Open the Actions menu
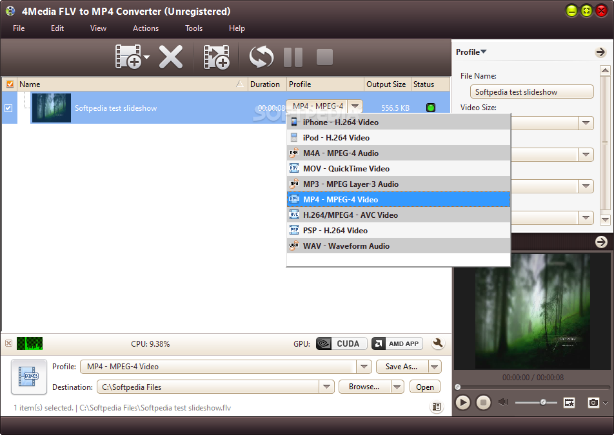This screenshot has width=614, height=435. click(146, 28)
